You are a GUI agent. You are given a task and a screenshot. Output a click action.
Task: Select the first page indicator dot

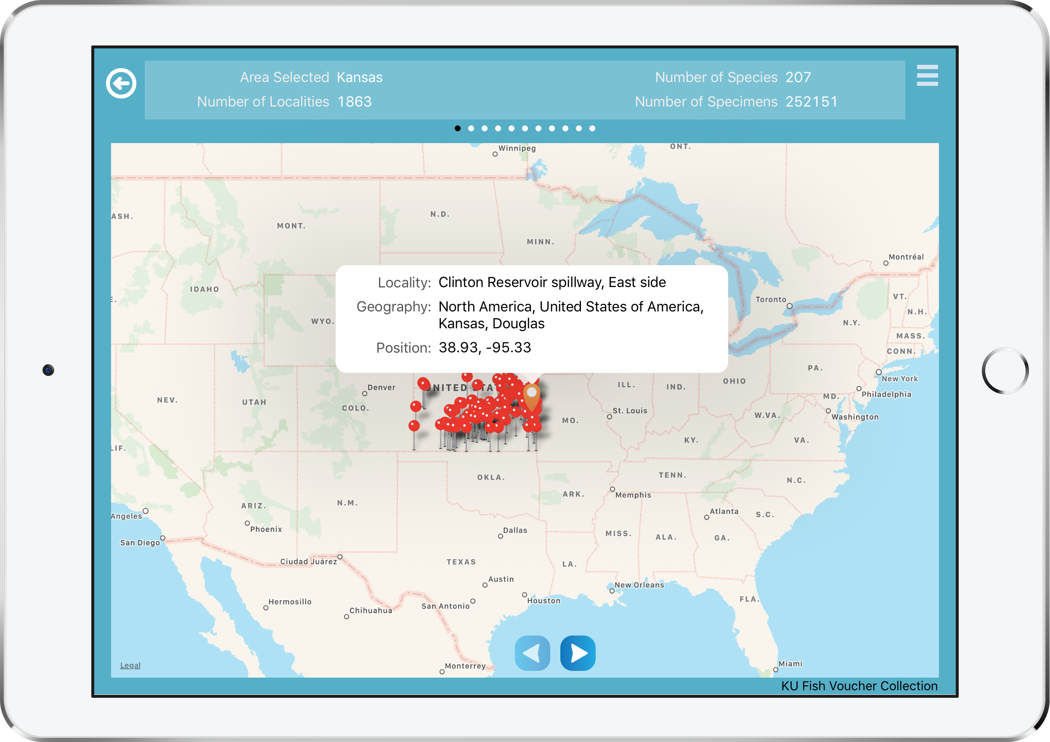click(x=457, y=128)
